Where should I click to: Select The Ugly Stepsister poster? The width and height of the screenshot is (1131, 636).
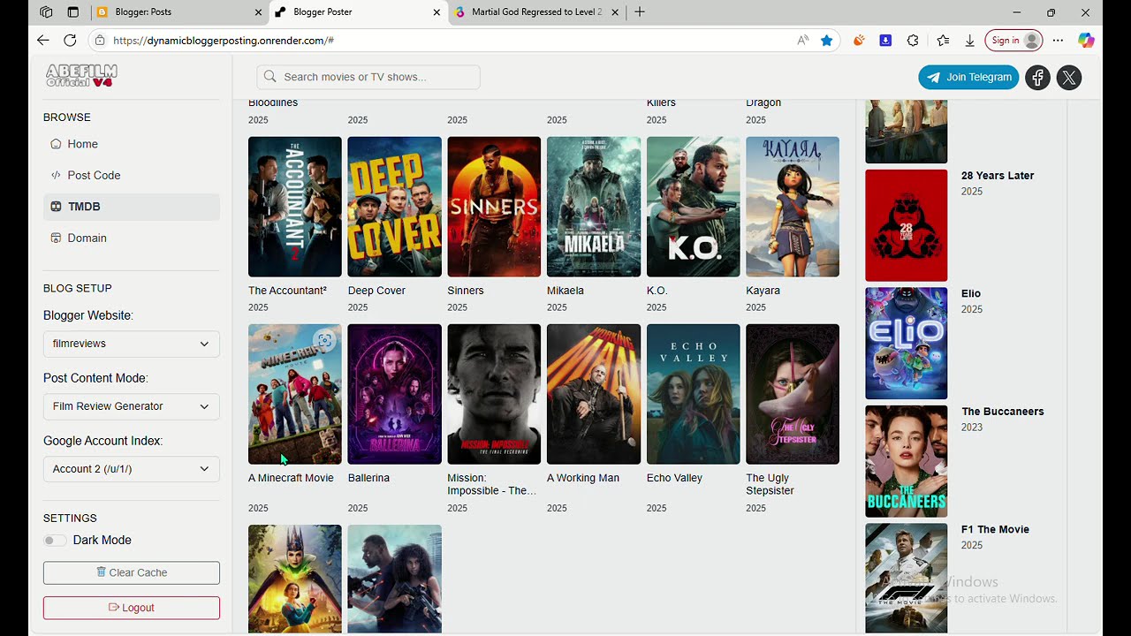[x=793, y=394]
